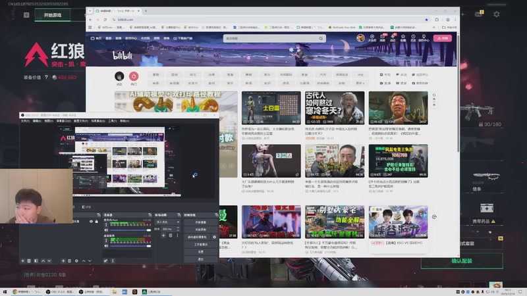
Task: Click Exit button in OBS controls
Action: click(x=201, y=259)
